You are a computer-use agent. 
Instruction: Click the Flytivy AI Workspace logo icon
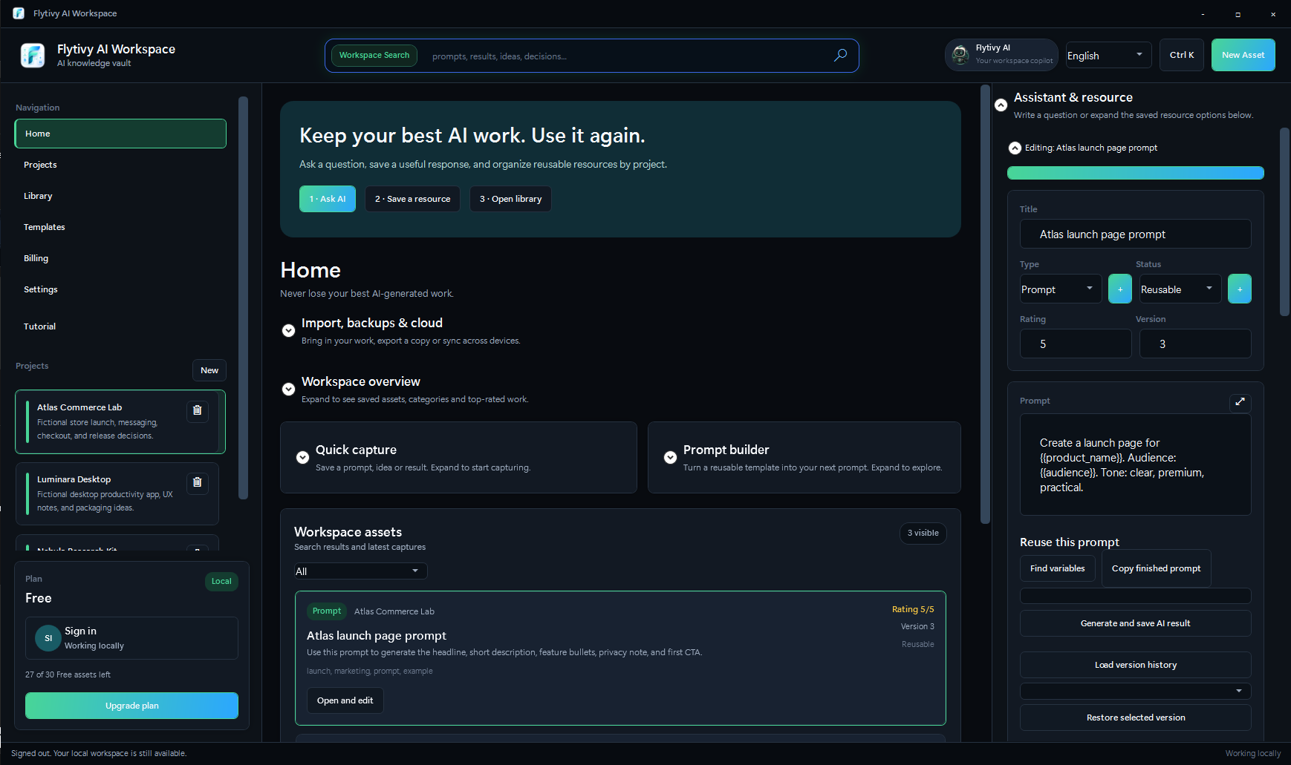click(x=33, y=55)
